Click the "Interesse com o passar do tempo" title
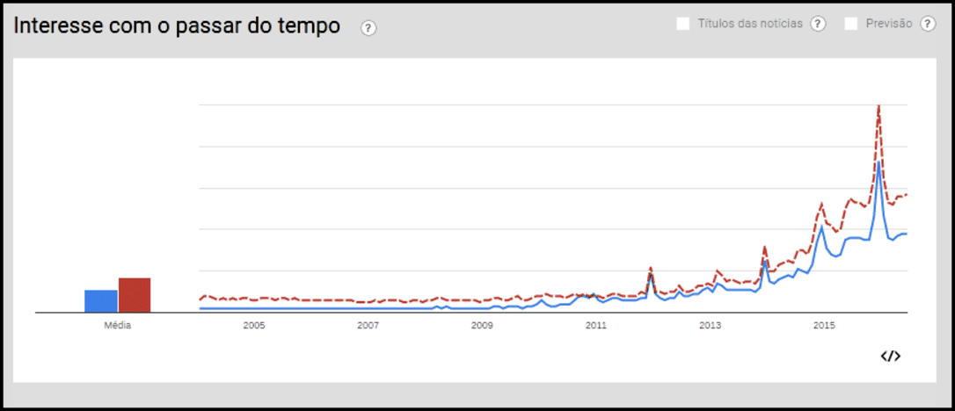Image resolution: width=955 pixels, height=411 pixels. 177,26
